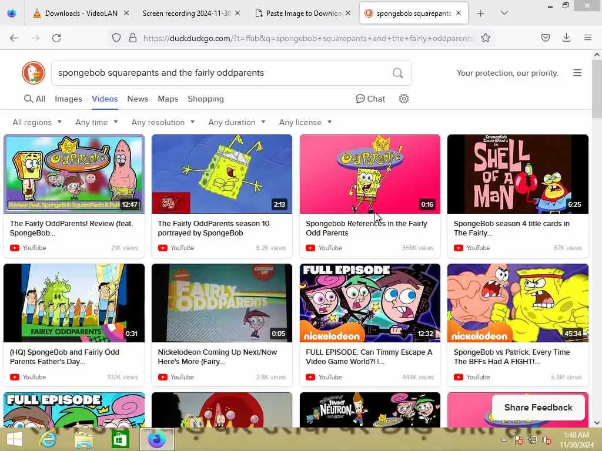Click the shield tracking protection icon
The width and height of the screenshot is (602, 451).
coord(116,38)
